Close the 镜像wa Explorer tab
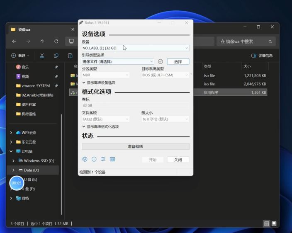The width and height of the screenshot is (292, 233). pyautogui.click(x=73, y=29)
